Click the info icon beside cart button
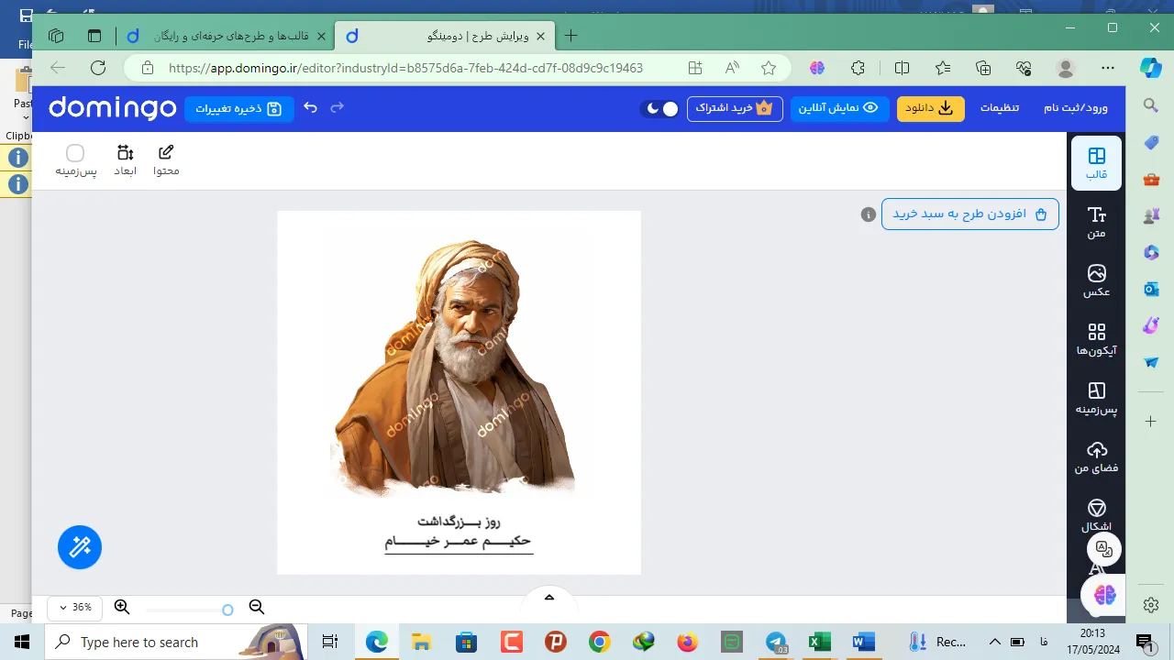 (x=868, y=214)
